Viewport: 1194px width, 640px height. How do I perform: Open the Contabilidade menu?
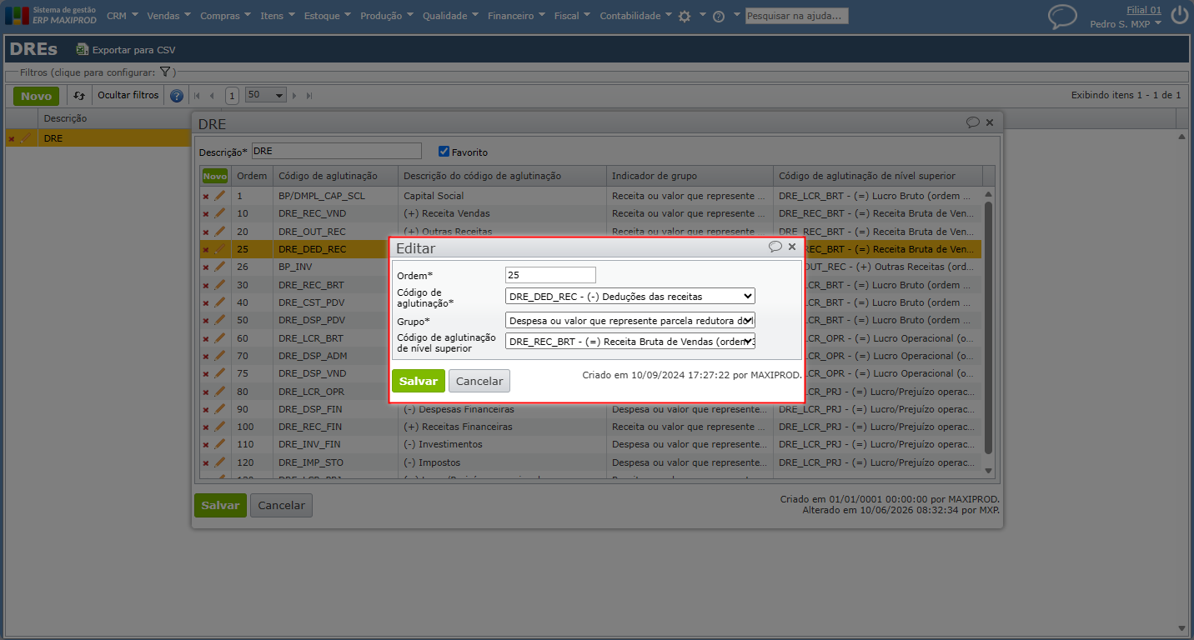click(x=636, y=16)
